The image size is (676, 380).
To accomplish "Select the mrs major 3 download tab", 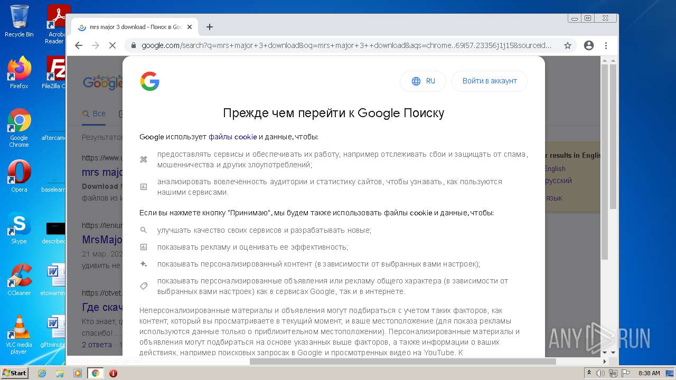I will [135, 27].
